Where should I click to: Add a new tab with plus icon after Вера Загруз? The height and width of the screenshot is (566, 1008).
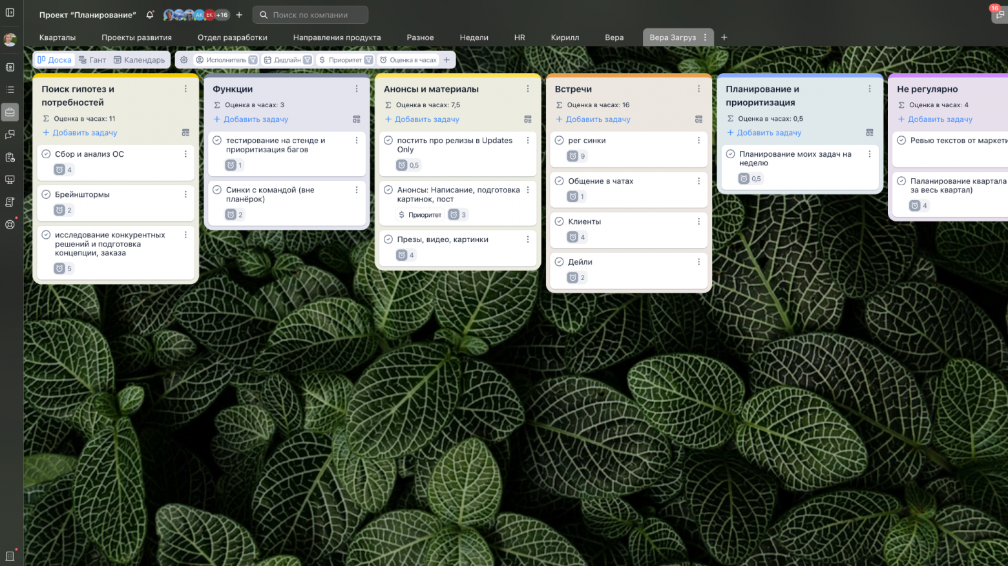coord(724,37)
